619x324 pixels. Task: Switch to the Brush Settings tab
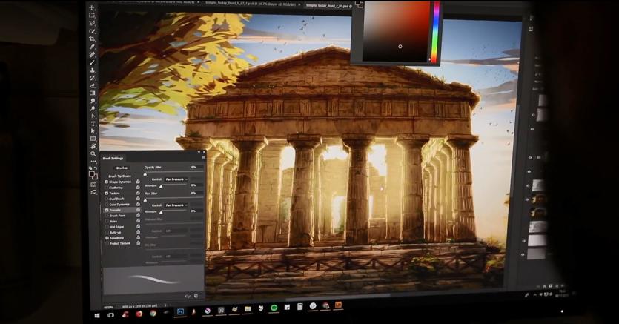point(113,158)
